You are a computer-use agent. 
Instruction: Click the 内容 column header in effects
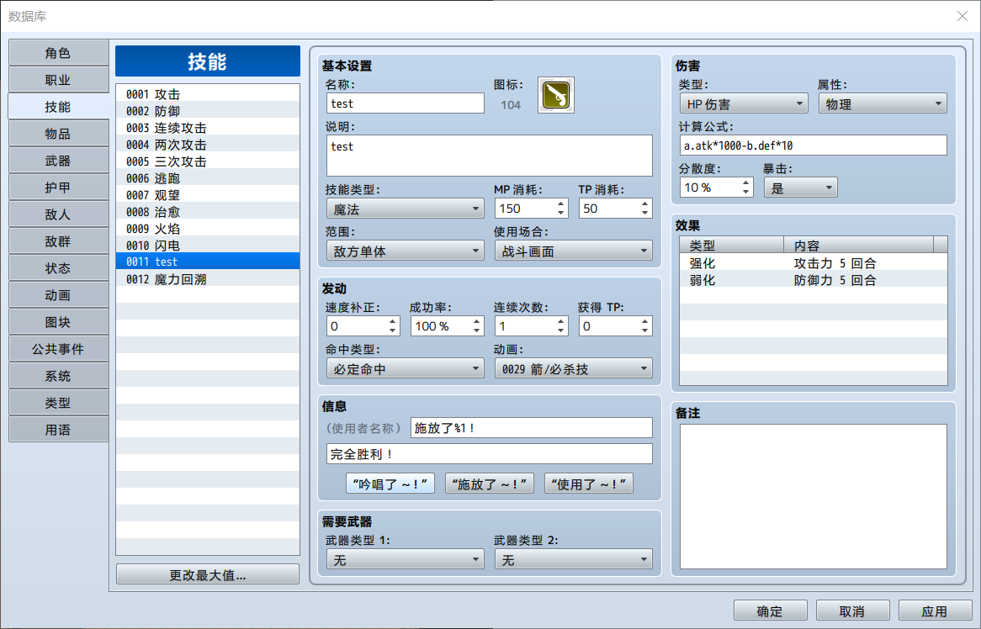858,245
